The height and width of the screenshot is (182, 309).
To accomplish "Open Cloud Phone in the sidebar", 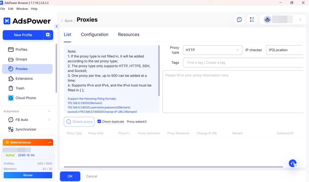I will point(26,98).
